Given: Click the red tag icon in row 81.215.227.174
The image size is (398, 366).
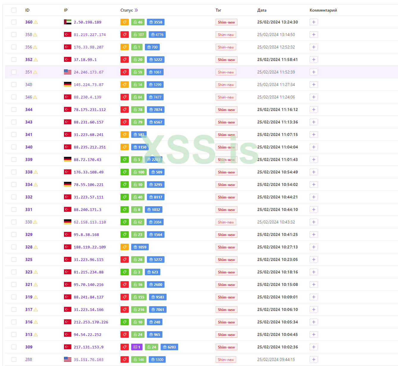Looking at the screenshot, I should [x=125, y=35].
